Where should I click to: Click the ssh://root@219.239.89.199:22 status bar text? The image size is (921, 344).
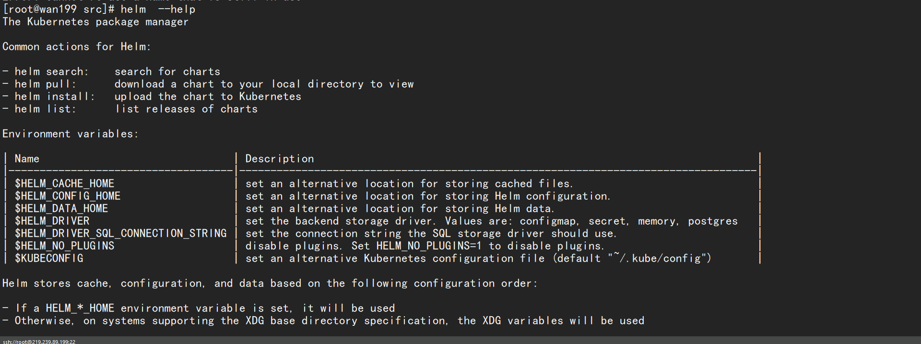39,342
